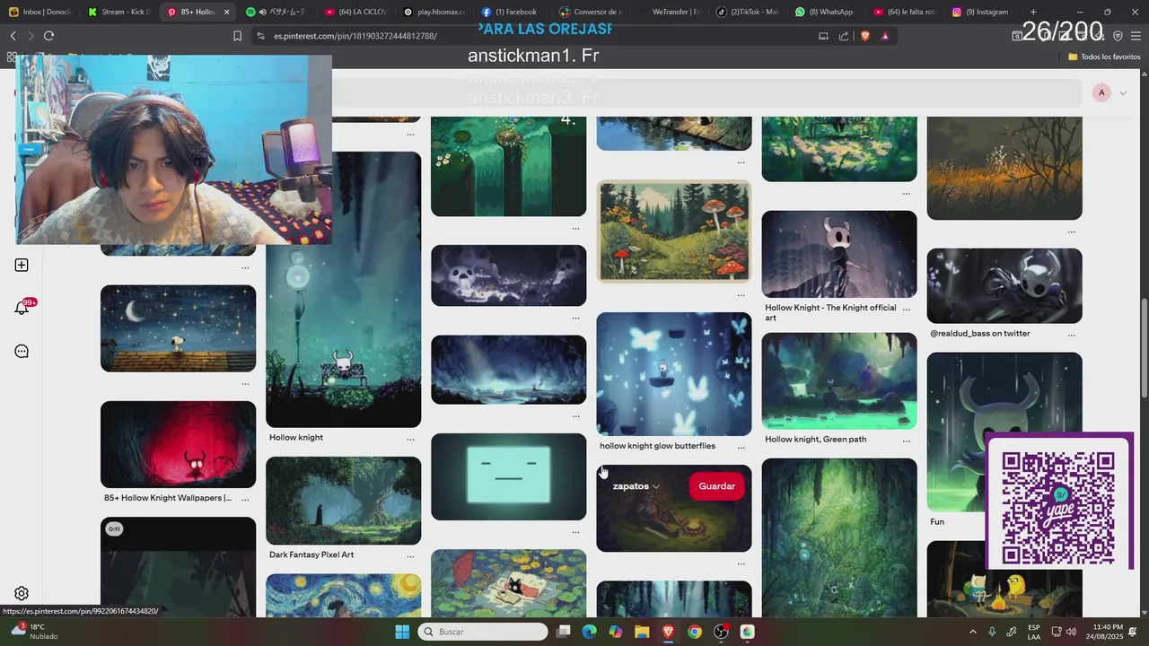Show hidden system tray icons
The width and height of the screenshot is (1149, 646).
[x=973, y=632]
